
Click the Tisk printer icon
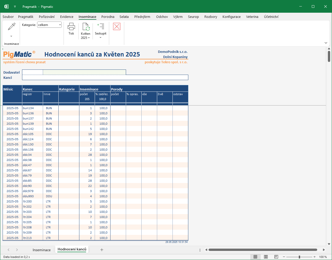[71, 26]
